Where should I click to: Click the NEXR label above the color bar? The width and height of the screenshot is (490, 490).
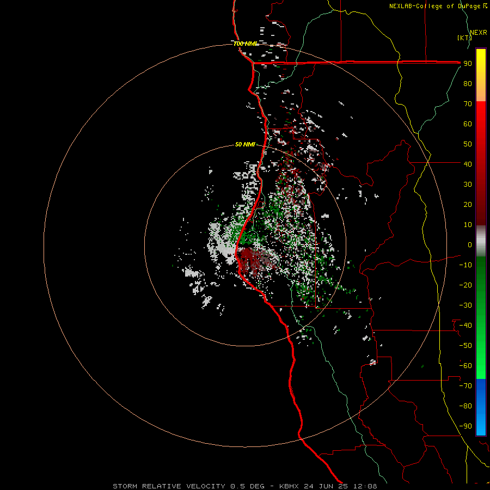479,33
